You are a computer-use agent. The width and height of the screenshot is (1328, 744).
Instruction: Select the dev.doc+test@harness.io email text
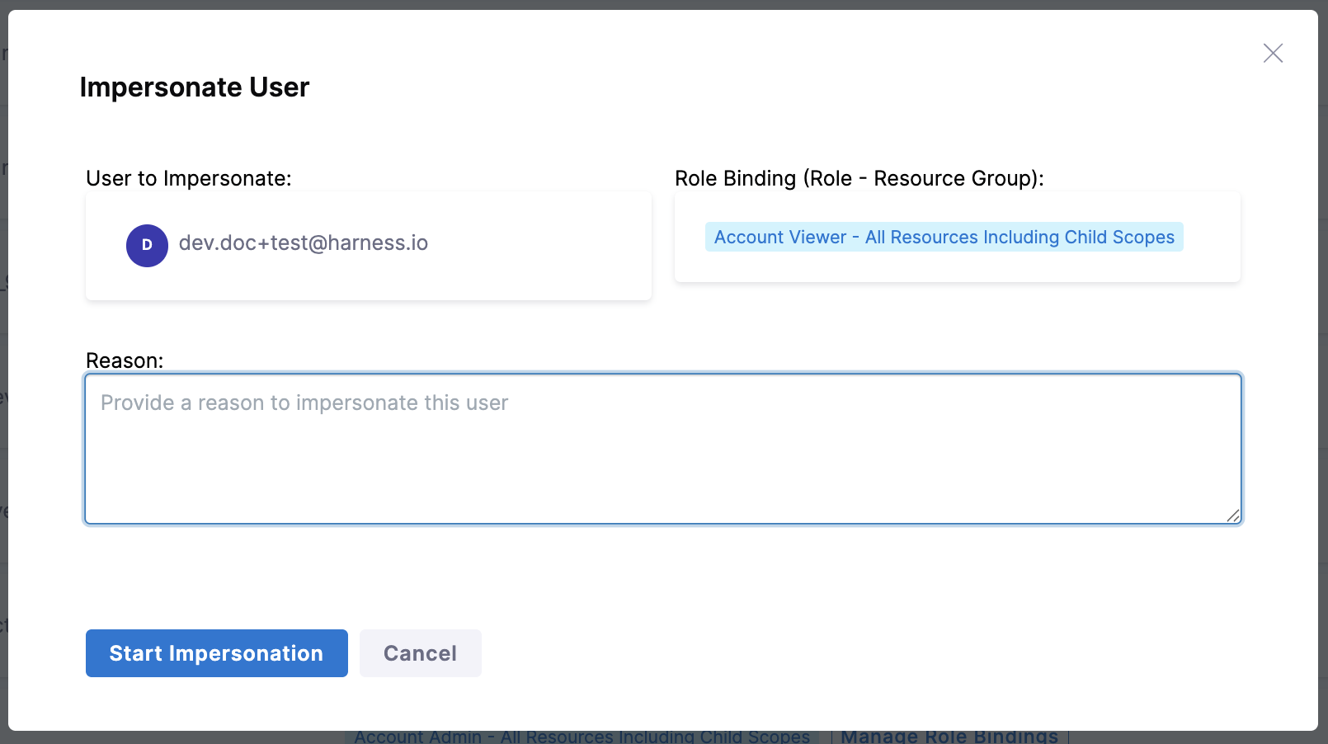[x=303, y=243]
